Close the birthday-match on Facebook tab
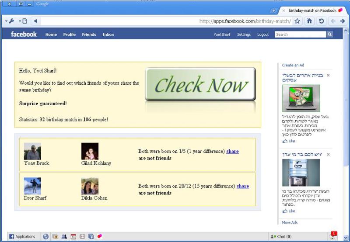Image resolution: width=350 pixels, height=242 pixels. point(283,10)
